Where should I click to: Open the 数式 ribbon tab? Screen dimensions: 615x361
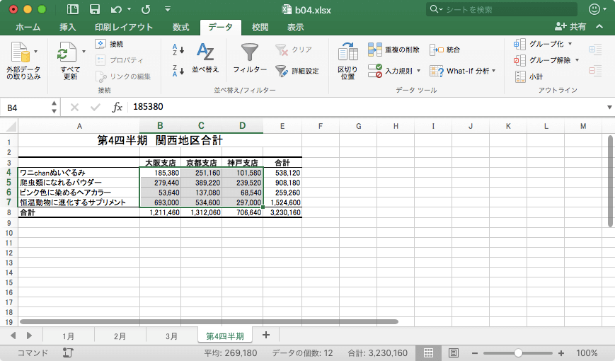tap(180, 27)
